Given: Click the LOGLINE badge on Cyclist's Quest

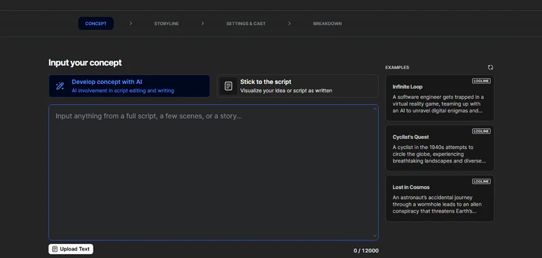Looking at the screenshot, I should [x=481, y=131].
